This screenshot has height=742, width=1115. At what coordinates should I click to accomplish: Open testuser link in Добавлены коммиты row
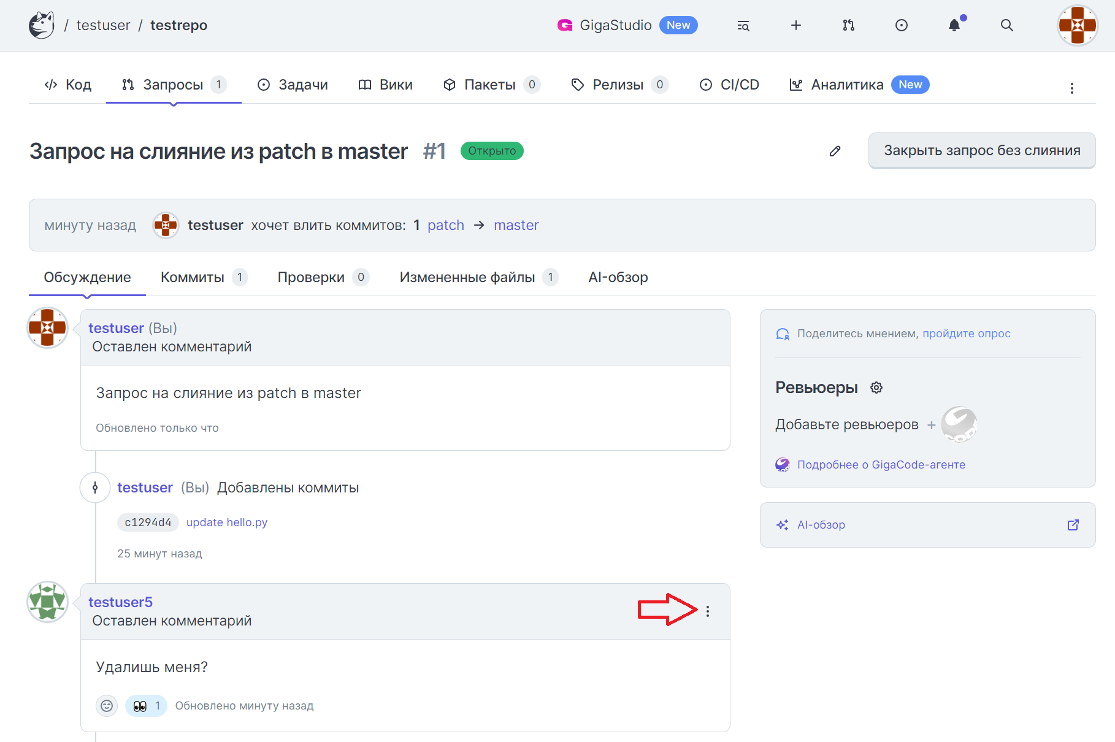pyautogui.click(x=145, y=488)
